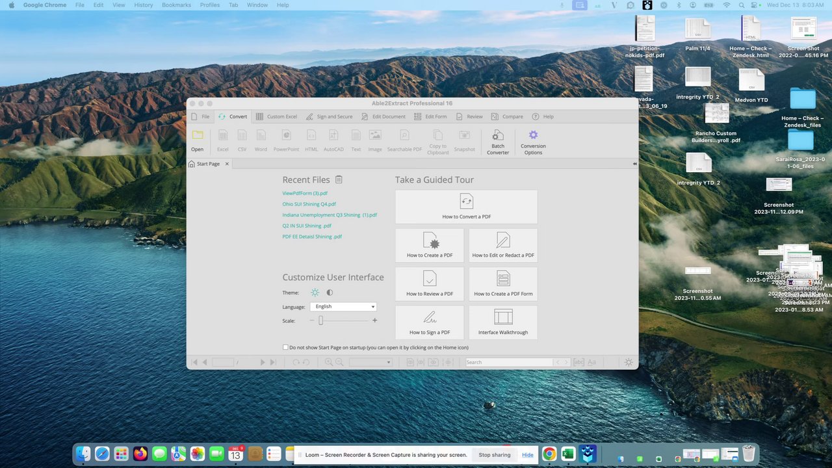Click the brightness sun icon in bottom bar
Viewport: 832px width, 468px height.
tap(629, 362)
